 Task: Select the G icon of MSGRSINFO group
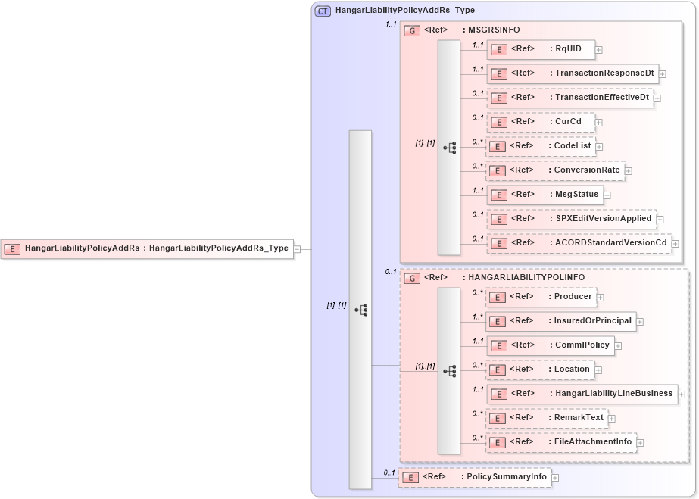[x=412, y=31]
